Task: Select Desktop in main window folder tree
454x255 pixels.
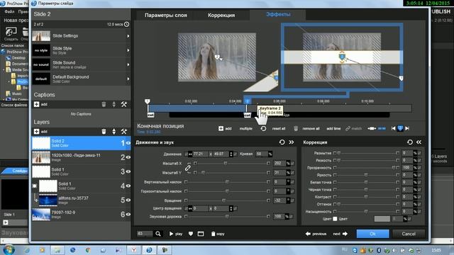Action: pyautogui.click(x=18, y=58)
